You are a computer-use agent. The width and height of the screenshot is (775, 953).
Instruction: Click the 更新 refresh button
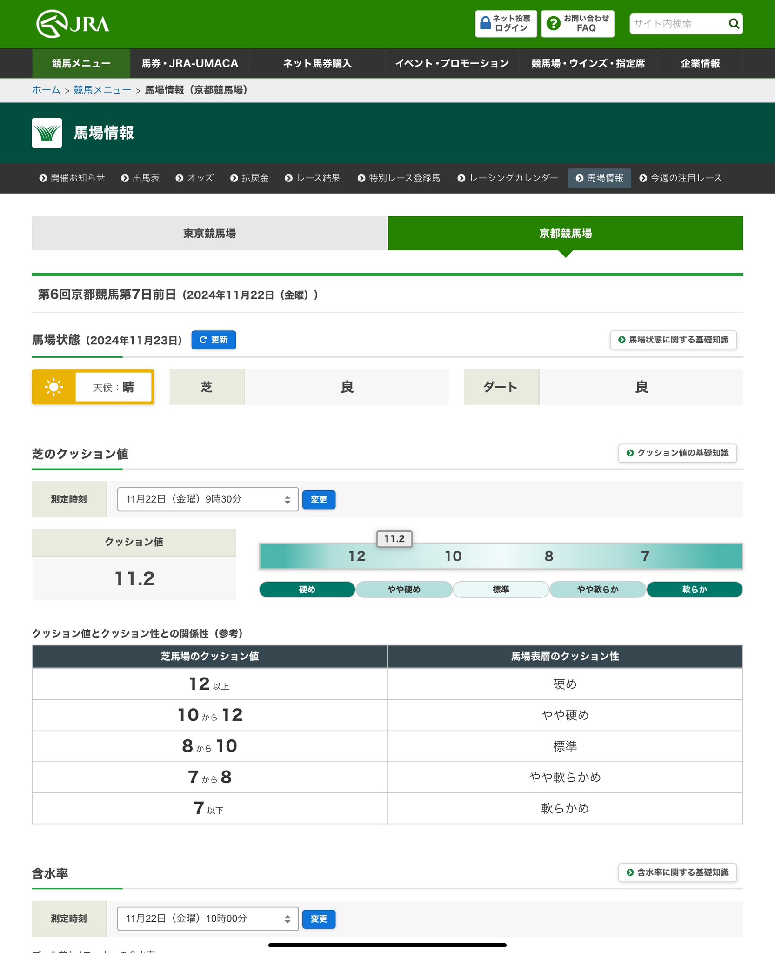point(214,340)
